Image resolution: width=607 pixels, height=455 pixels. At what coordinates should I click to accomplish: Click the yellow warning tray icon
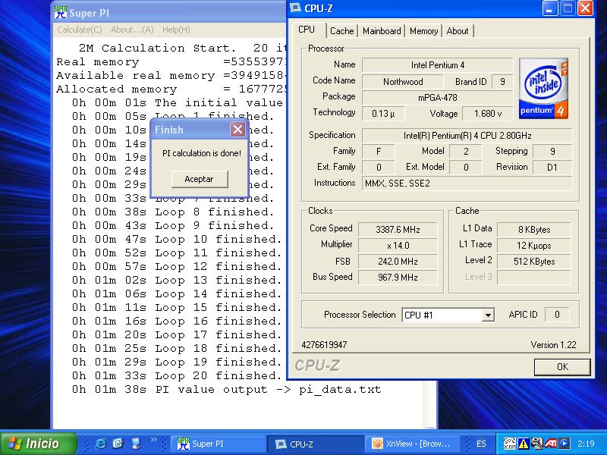coord(524,444)
